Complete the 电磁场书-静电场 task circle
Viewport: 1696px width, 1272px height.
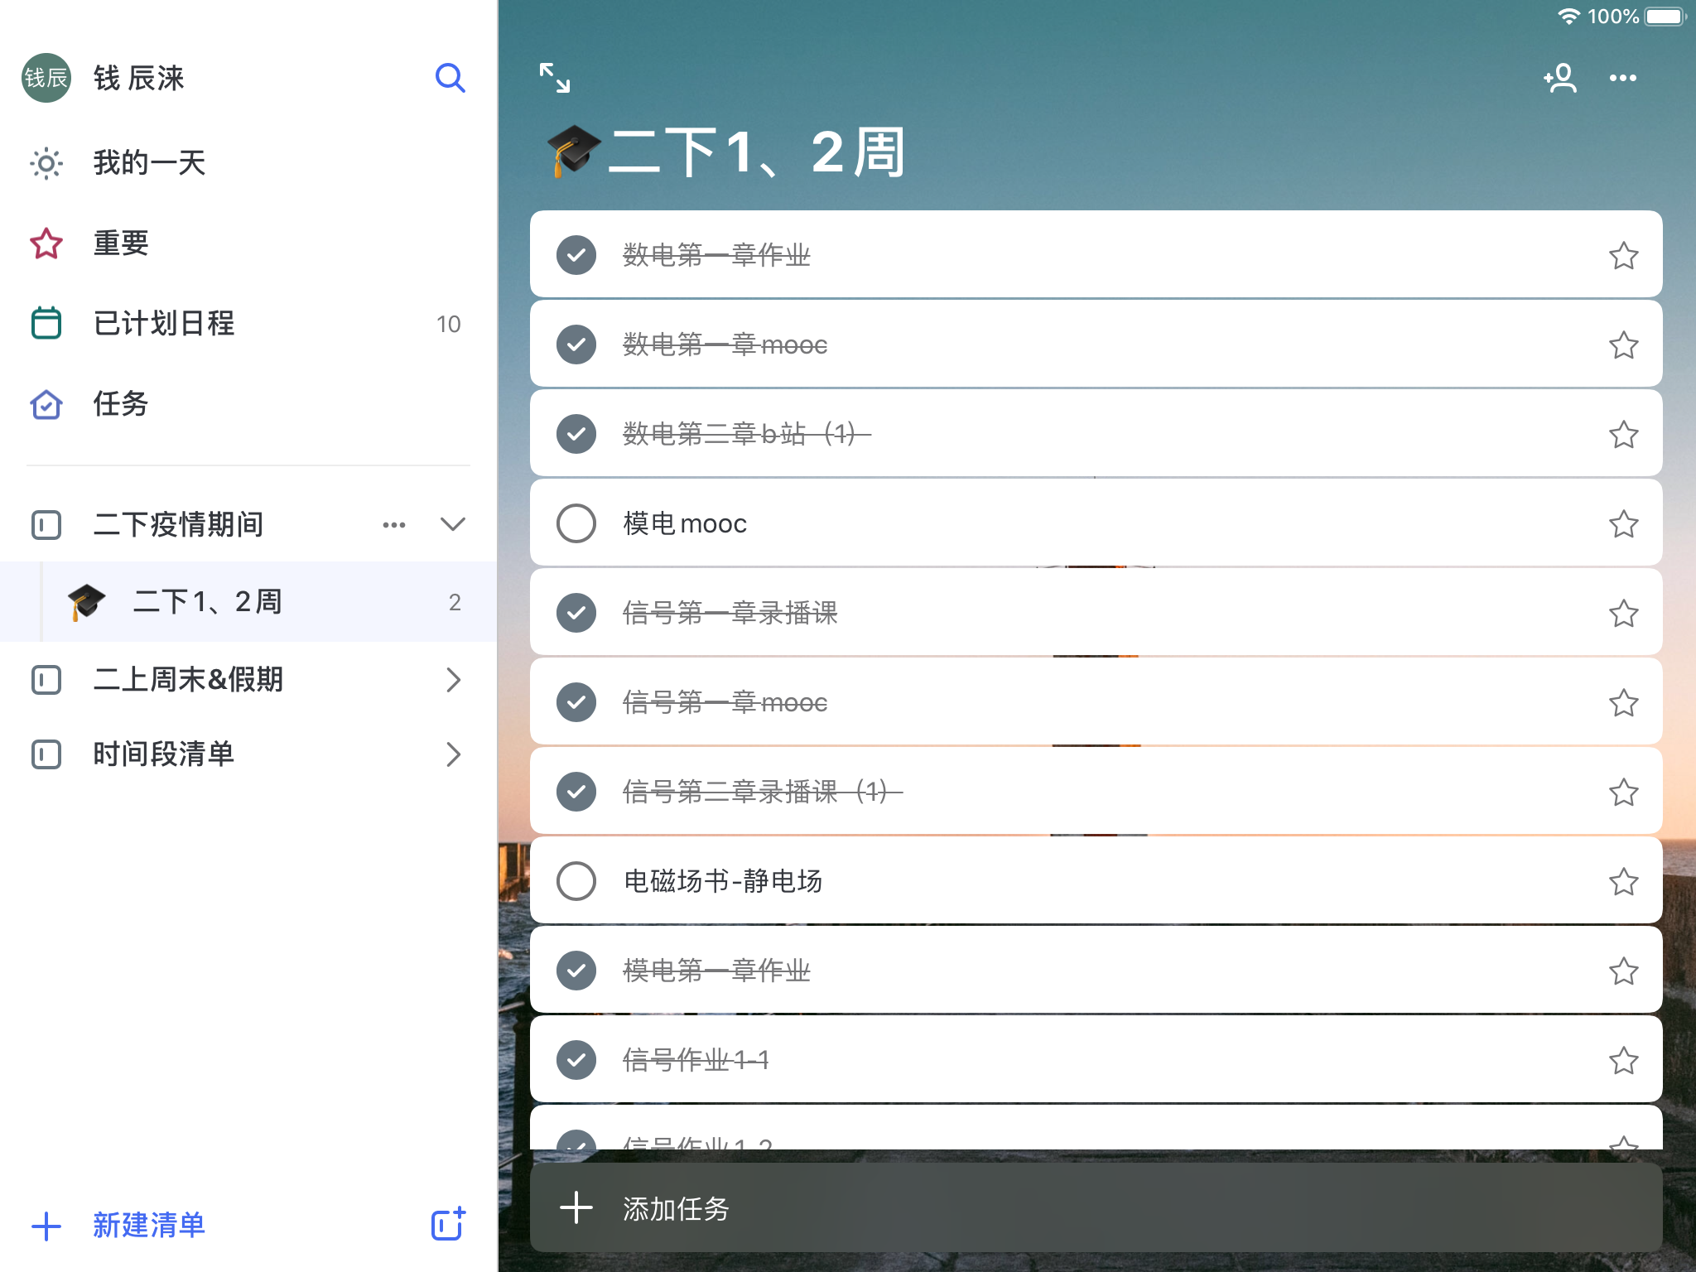(576, 881)
